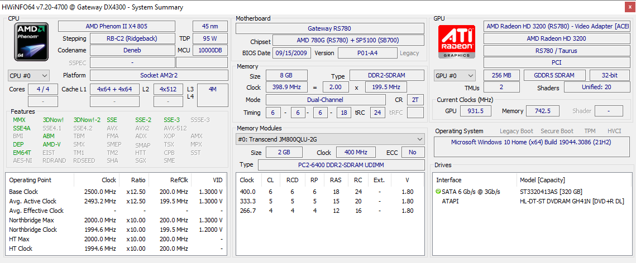Click the Avg. Active Clock row label

(x=32, y=201)
